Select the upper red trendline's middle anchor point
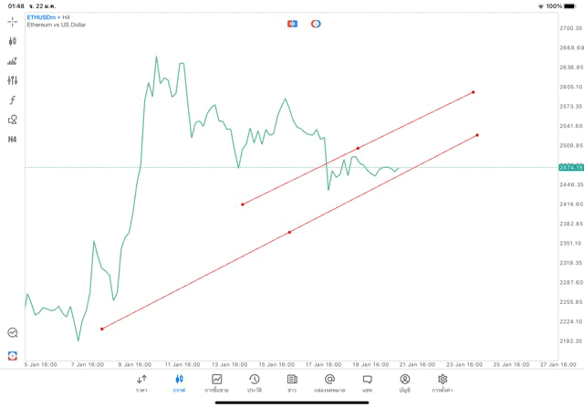The width and height of the screenshot is (584, 408). pyautogui.click(x=358, y=148)
